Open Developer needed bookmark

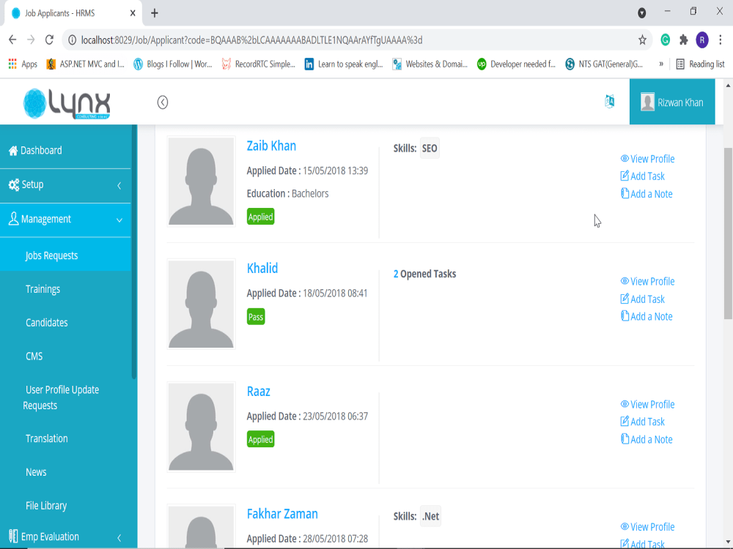point(516,64)
